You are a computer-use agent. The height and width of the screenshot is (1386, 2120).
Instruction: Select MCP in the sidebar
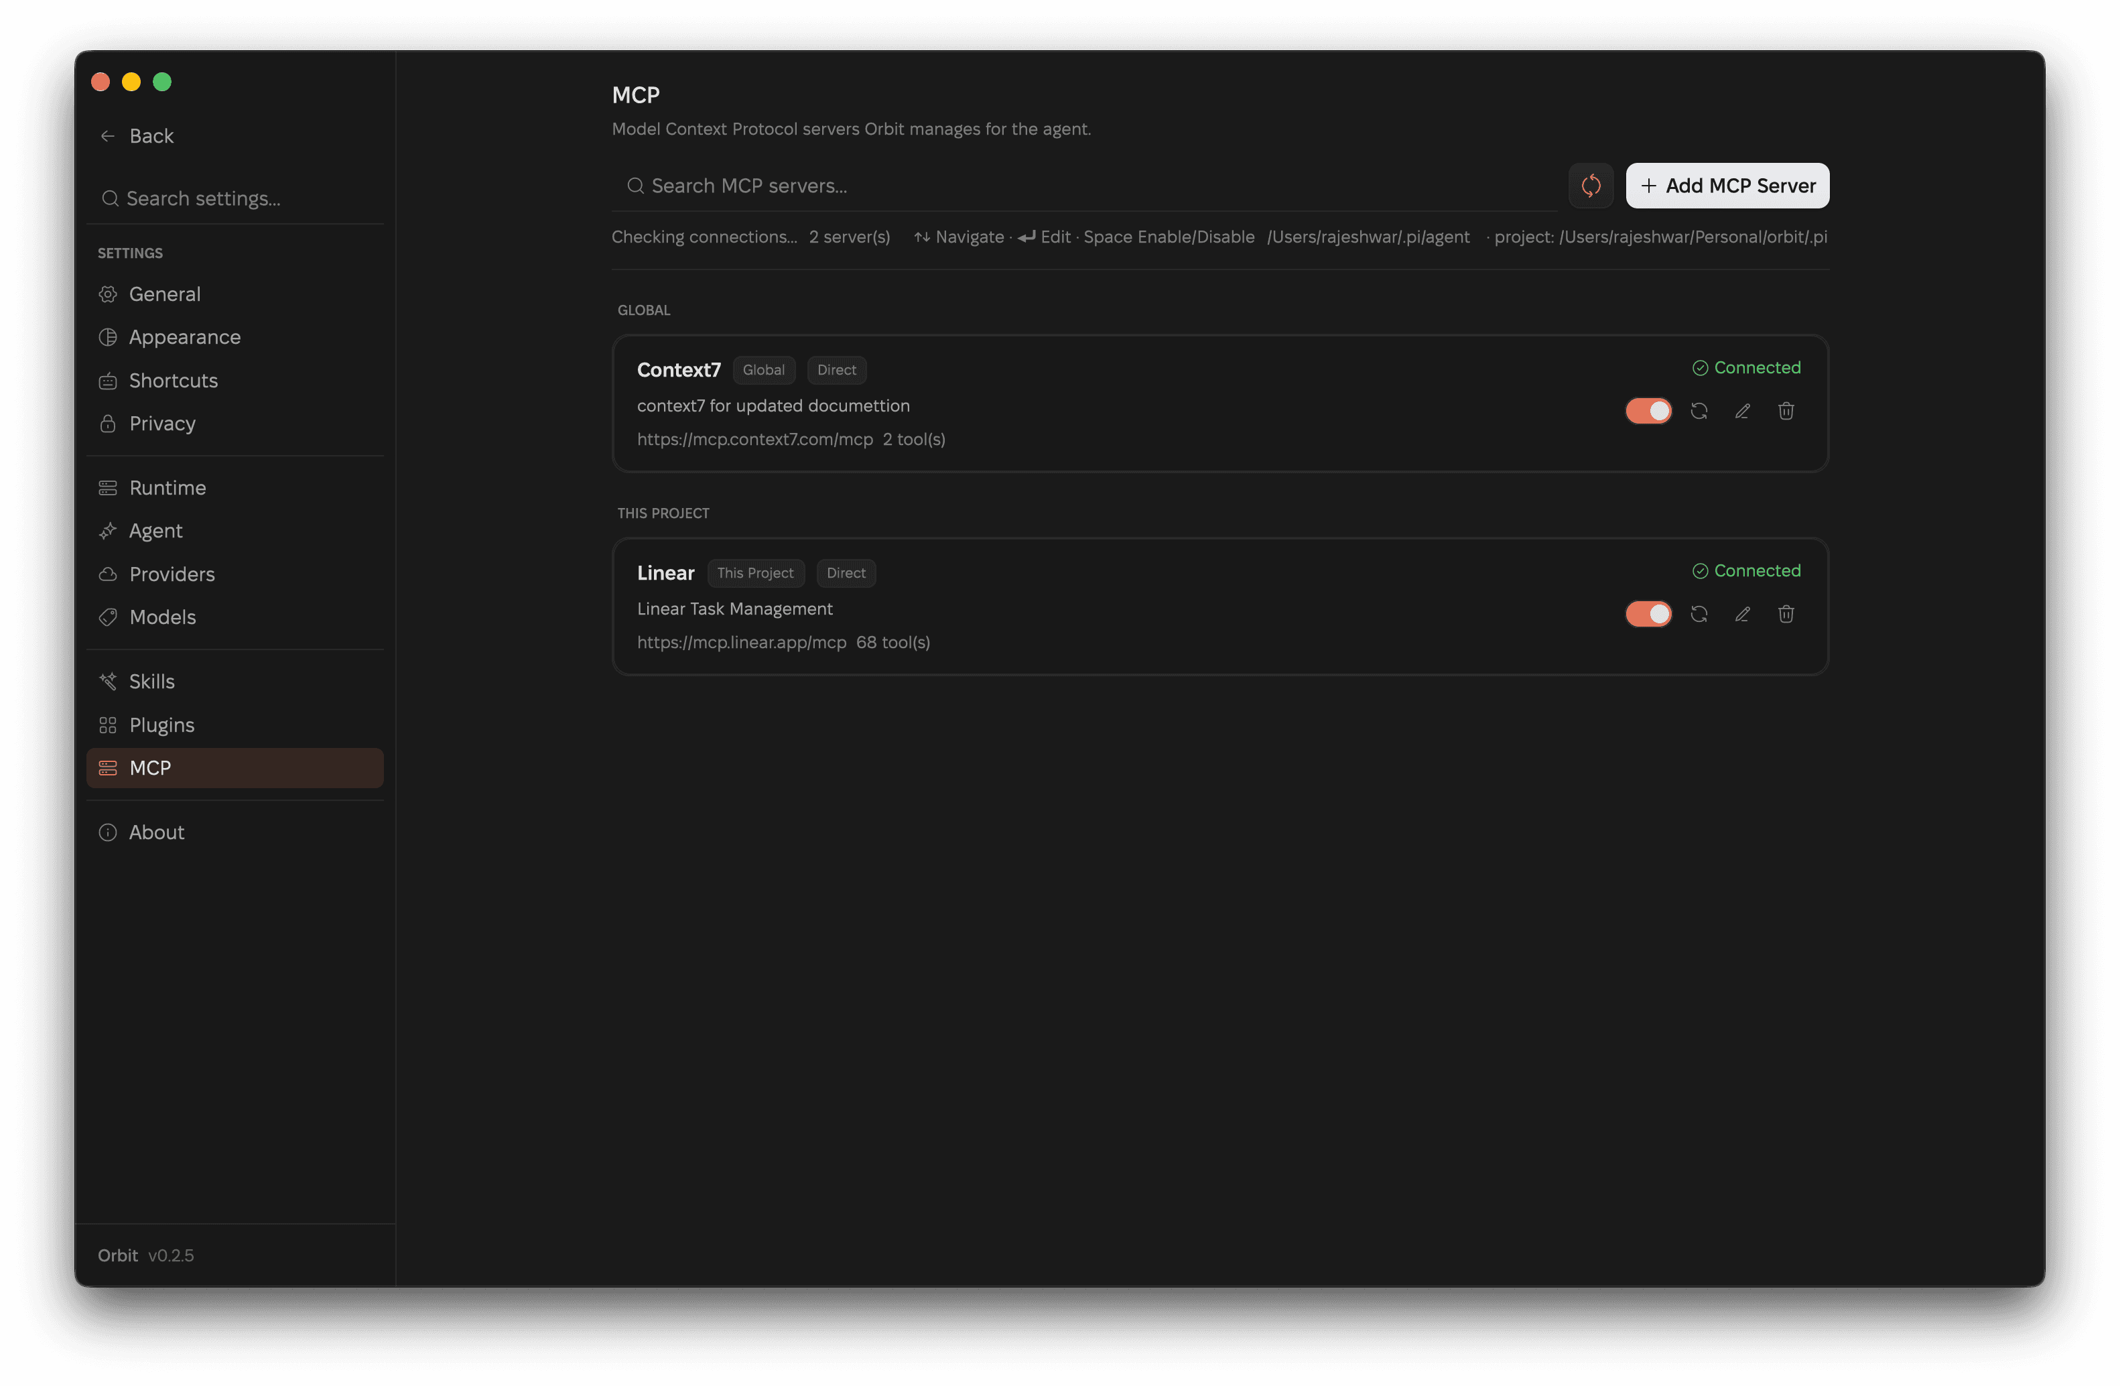(x=235, y=767)
